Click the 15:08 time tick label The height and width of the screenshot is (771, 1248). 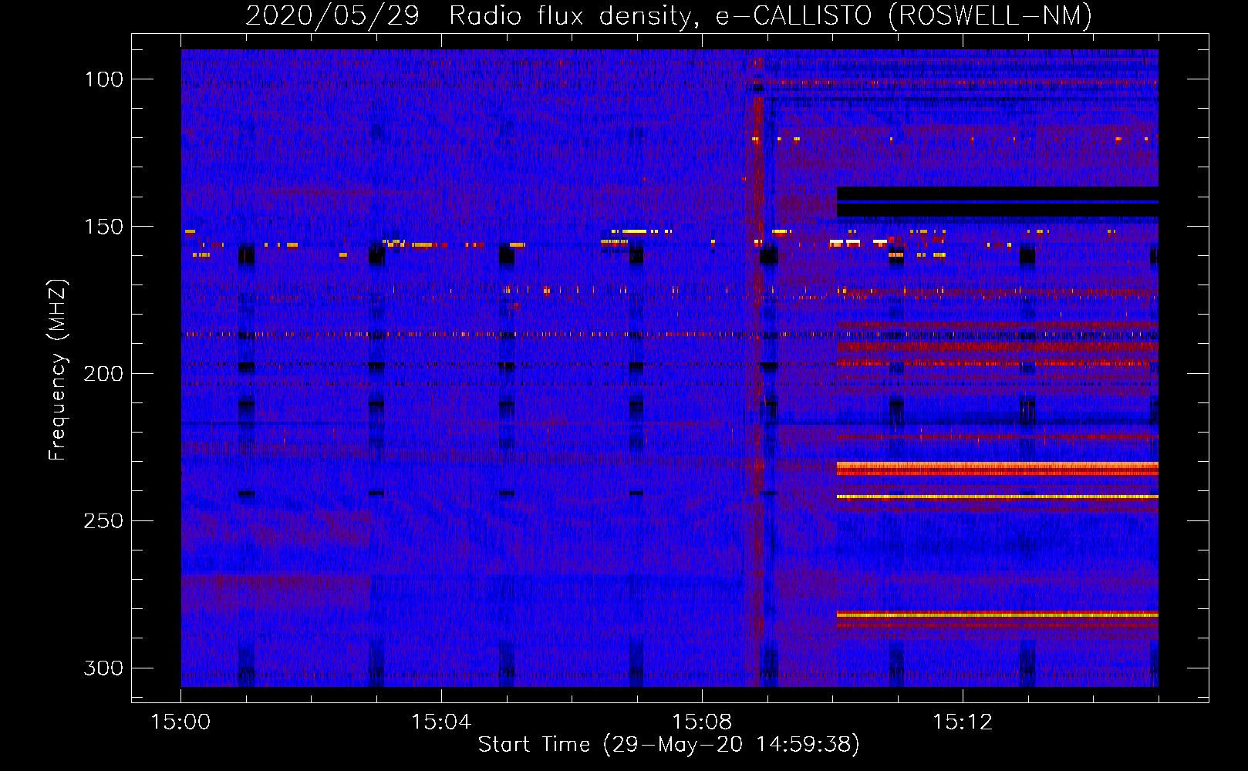pos(702,722)
